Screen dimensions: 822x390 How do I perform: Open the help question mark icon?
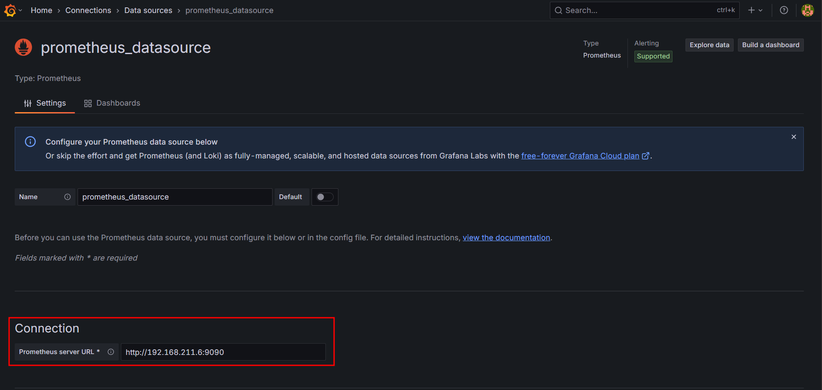click(x=784, y=10)
